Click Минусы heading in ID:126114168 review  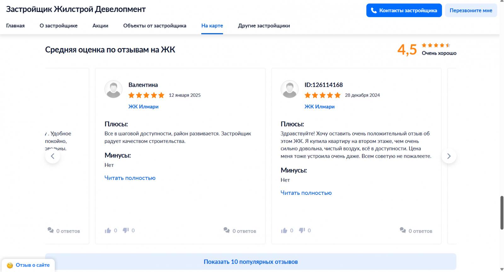(x=294, y=170)
